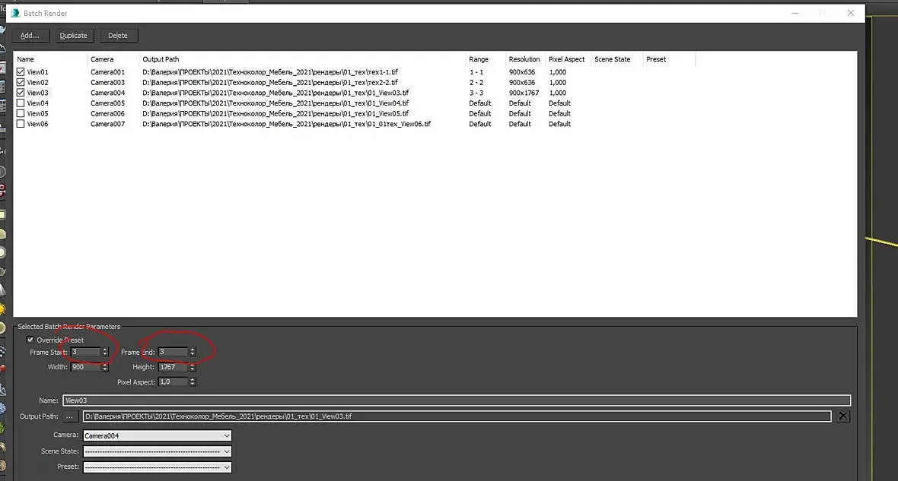Click the Frame End spinner arrows
The width and height of the screenshot is (898, 481).
coord(193,352)
